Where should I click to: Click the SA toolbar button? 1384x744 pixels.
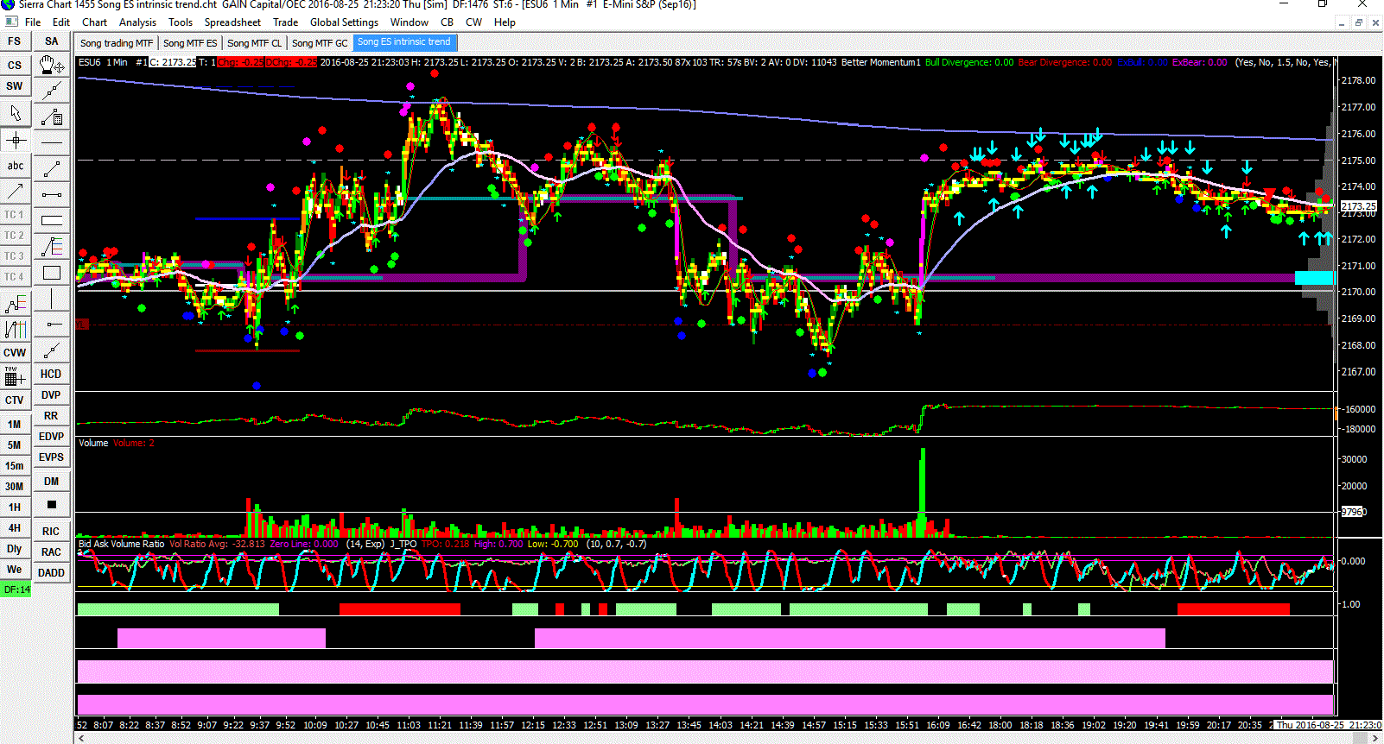(51, 41)
